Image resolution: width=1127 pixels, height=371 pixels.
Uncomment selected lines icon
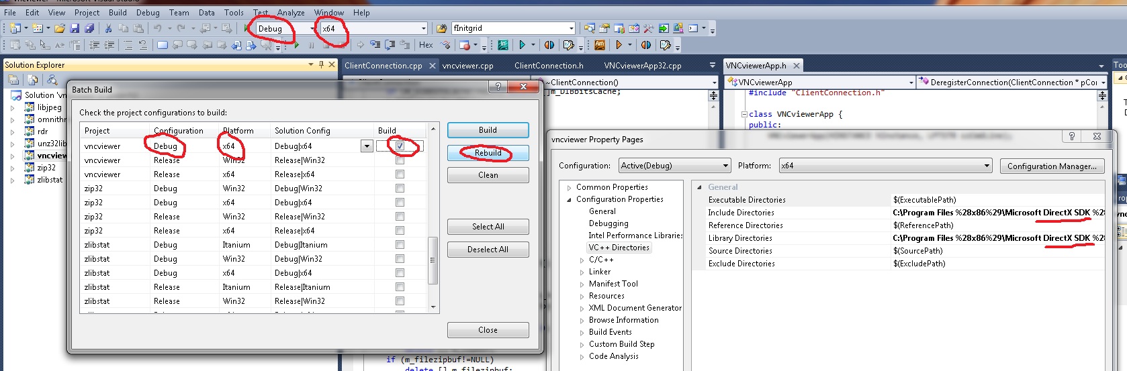pyautogui.click(x=142, y=45)
